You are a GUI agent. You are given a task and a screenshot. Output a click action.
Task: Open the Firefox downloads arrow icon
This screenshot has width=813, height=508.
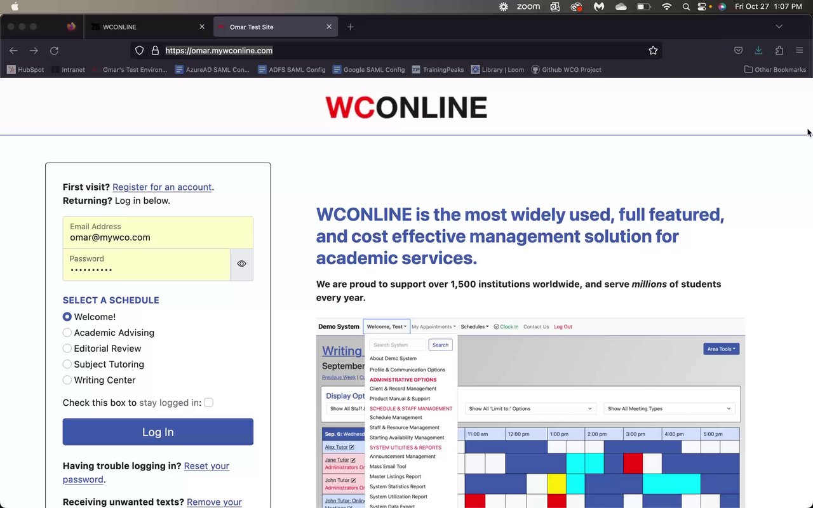[758, 51]
